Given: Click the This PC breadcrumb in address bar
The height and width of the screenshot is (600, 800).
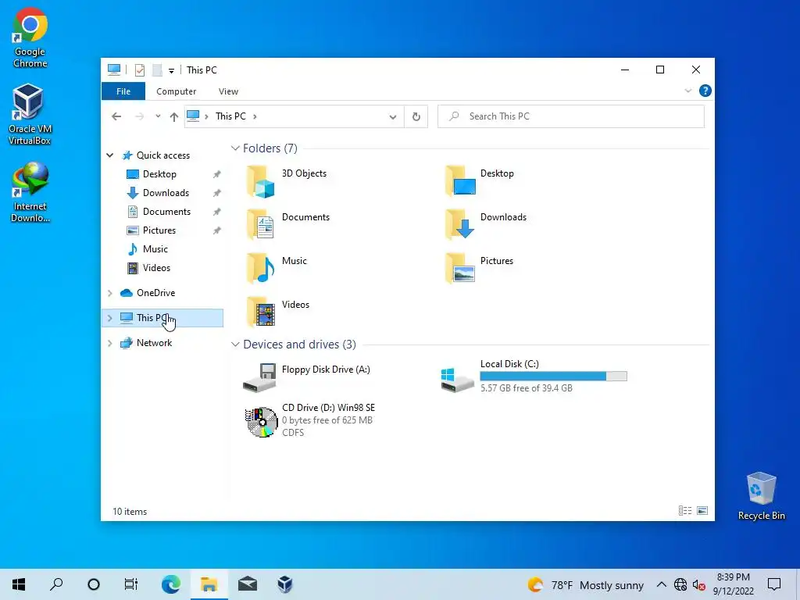Looking at the screenshot, I should (x=230, y=116).
